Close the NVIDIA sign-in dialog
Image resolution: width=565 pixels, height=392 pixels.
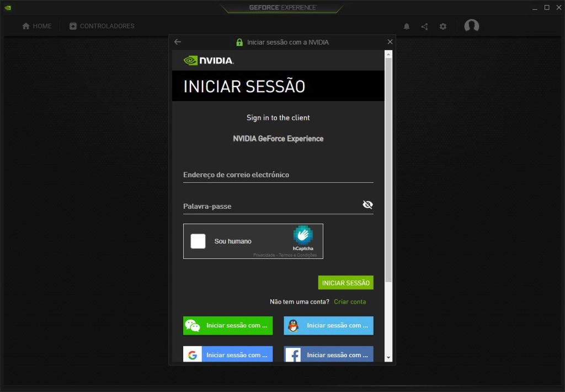coord(390,42)
